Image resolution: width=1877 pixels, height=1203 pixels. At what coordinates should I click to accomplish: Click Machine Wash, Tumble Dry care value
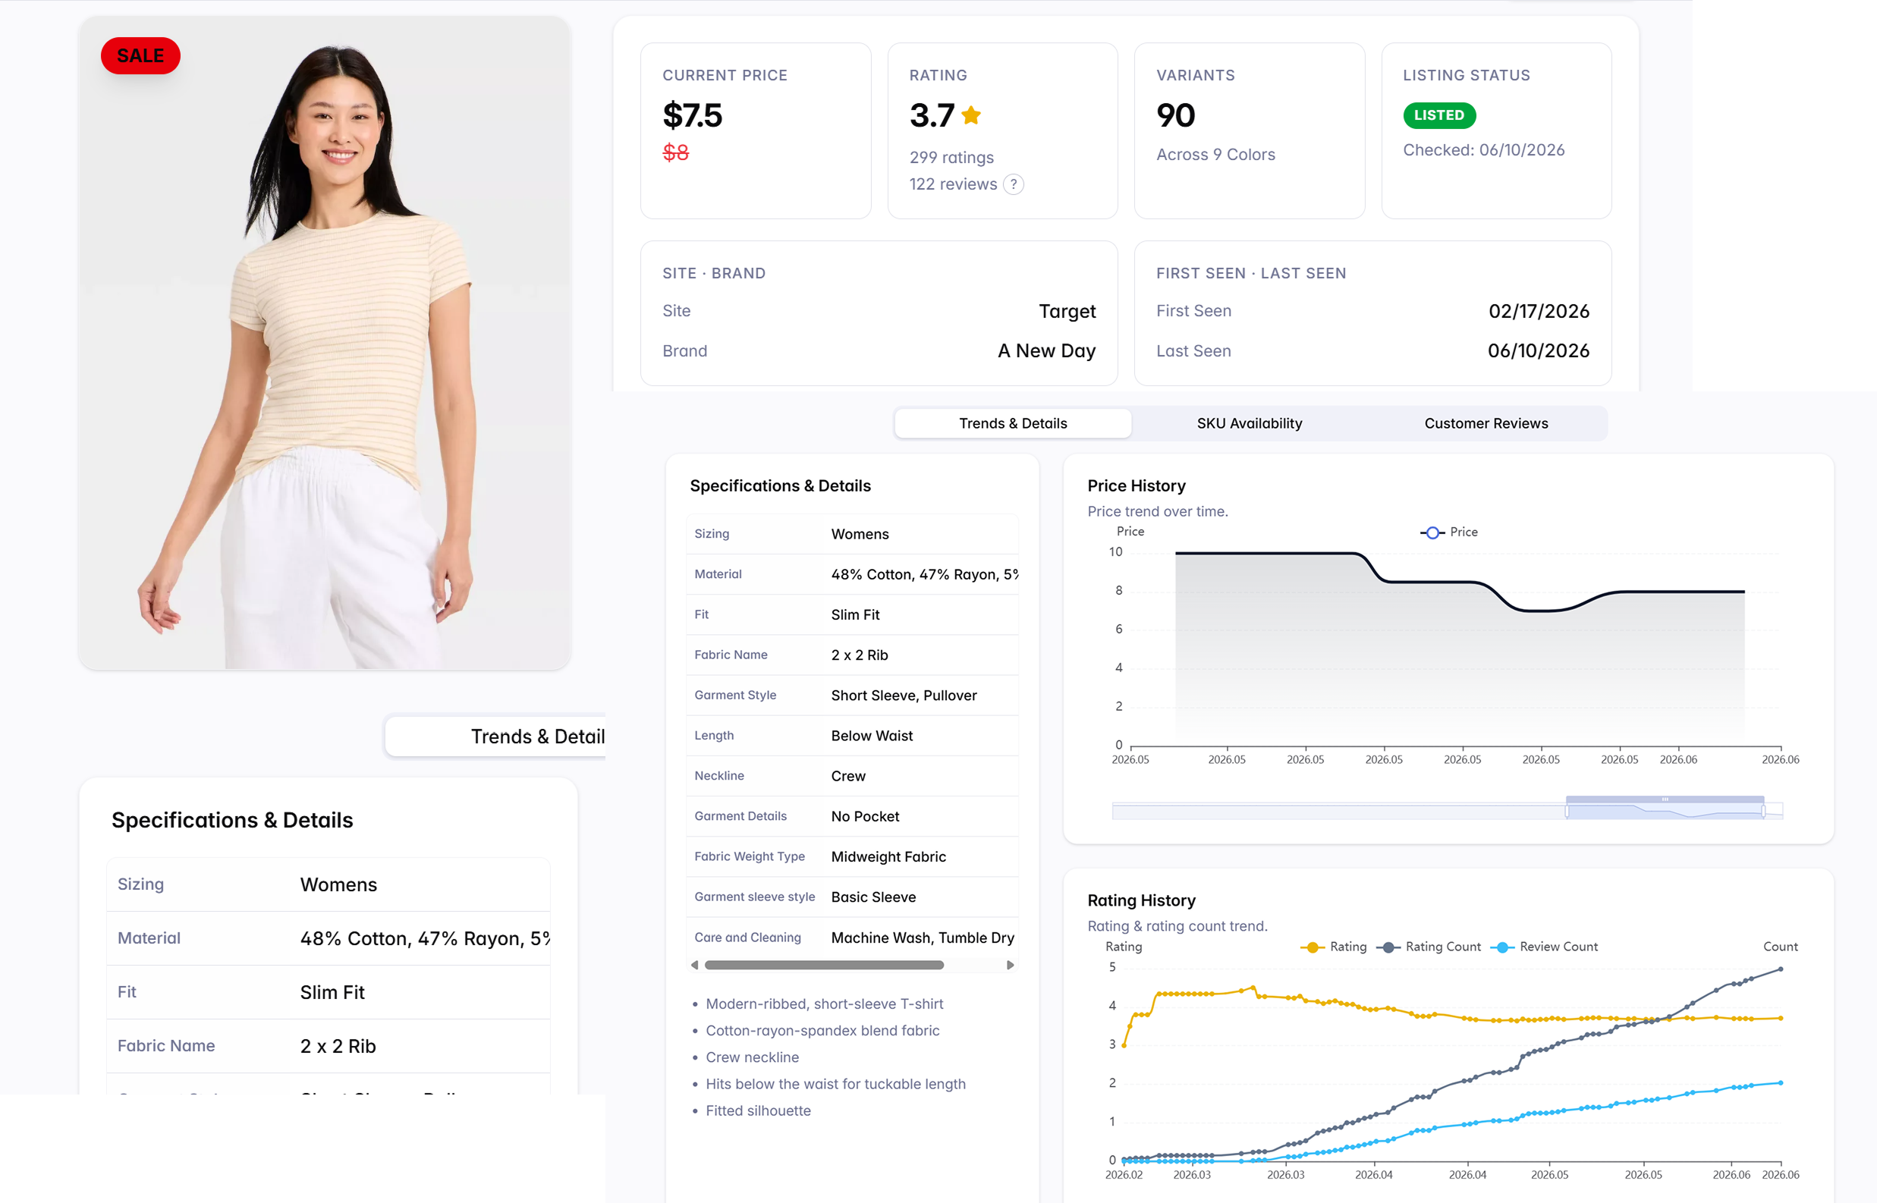coord(923,938)
